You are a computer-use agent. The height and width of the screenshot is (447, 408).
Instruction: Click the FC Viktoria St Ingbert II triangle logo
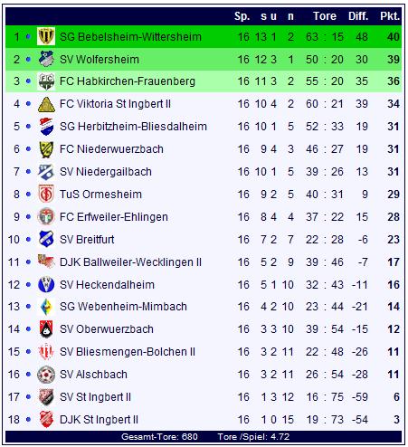(46, 104)
